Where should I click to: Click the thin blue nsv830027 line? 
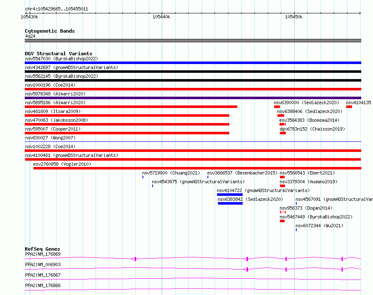(193, 141)
